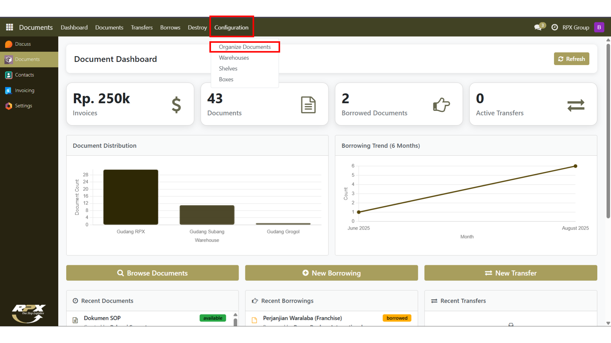Select Organize Documents from the dropdown
The image size is (611, 343).
[244, 47]
